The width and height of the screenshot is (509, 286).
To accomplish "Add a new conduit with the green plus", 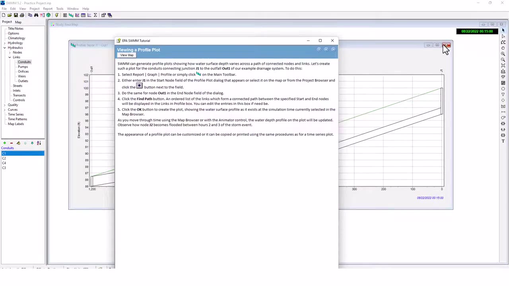I will (x=5, y=143).
